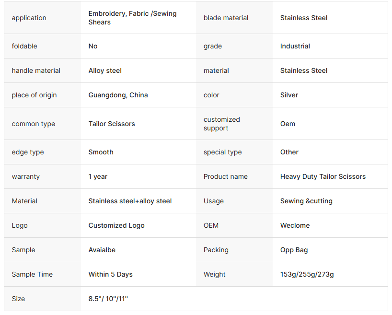Select the 'Embroidery, Fabric /Sewing Shears' value
Image resolution: width=392 pixels, height=315 pixels.
(132, 18)
